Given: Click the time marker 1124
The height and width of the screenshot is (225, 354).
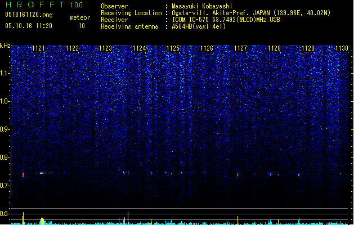Looking at the screenshot, I should pos(140,48).
